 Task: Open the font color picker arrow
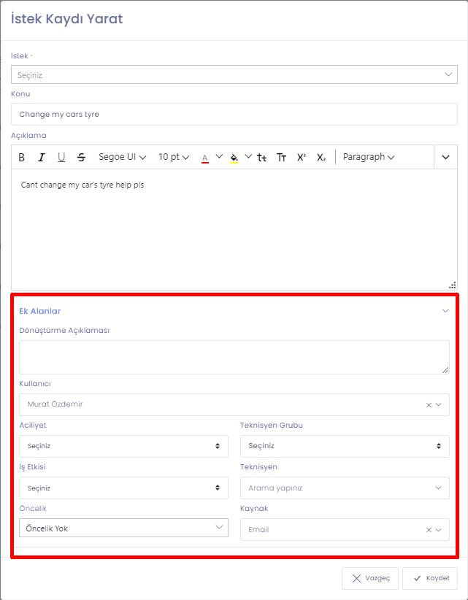click(x=219, y=156)
